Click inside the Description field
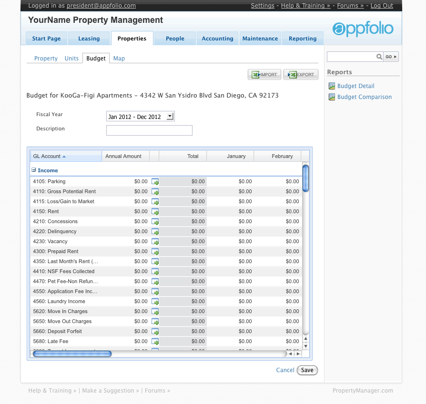Viewport: 426px width, 404px height. pyautogui.click(x=149, y=130)
